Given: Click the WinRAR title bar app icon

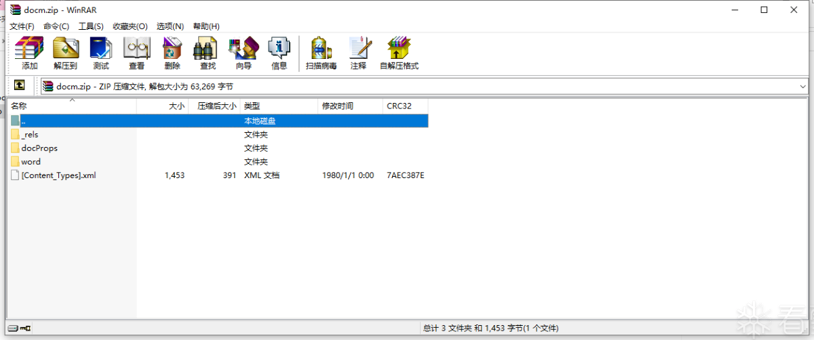Looking at the screenshot, I should tap(15, 9).
